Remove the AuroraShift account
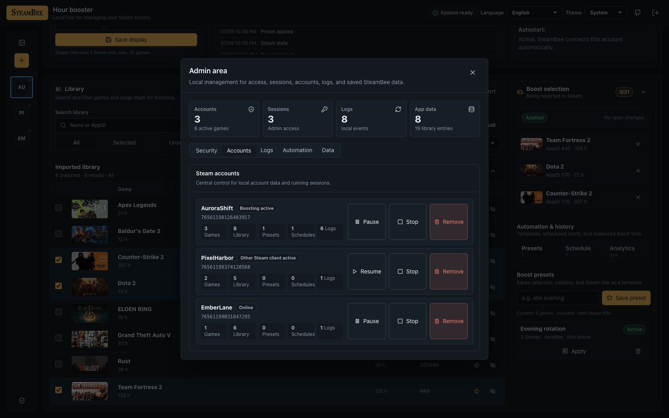The height and width of the screenshot is (418, 669). pyautogui.click(x=449, y=222)
